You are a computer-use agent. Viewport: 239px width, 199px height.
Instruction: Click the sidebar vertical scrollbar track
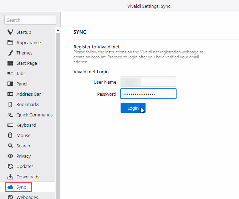point(58,116)
